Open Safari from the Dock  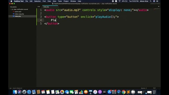(29, 92)
